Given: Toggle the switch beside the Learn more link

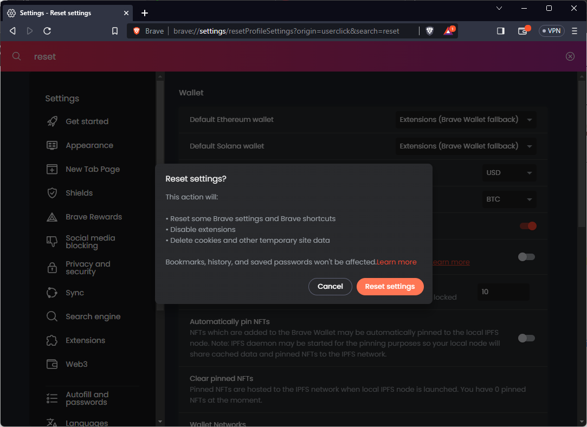Looking at the screenshot, I should [526, 257].
